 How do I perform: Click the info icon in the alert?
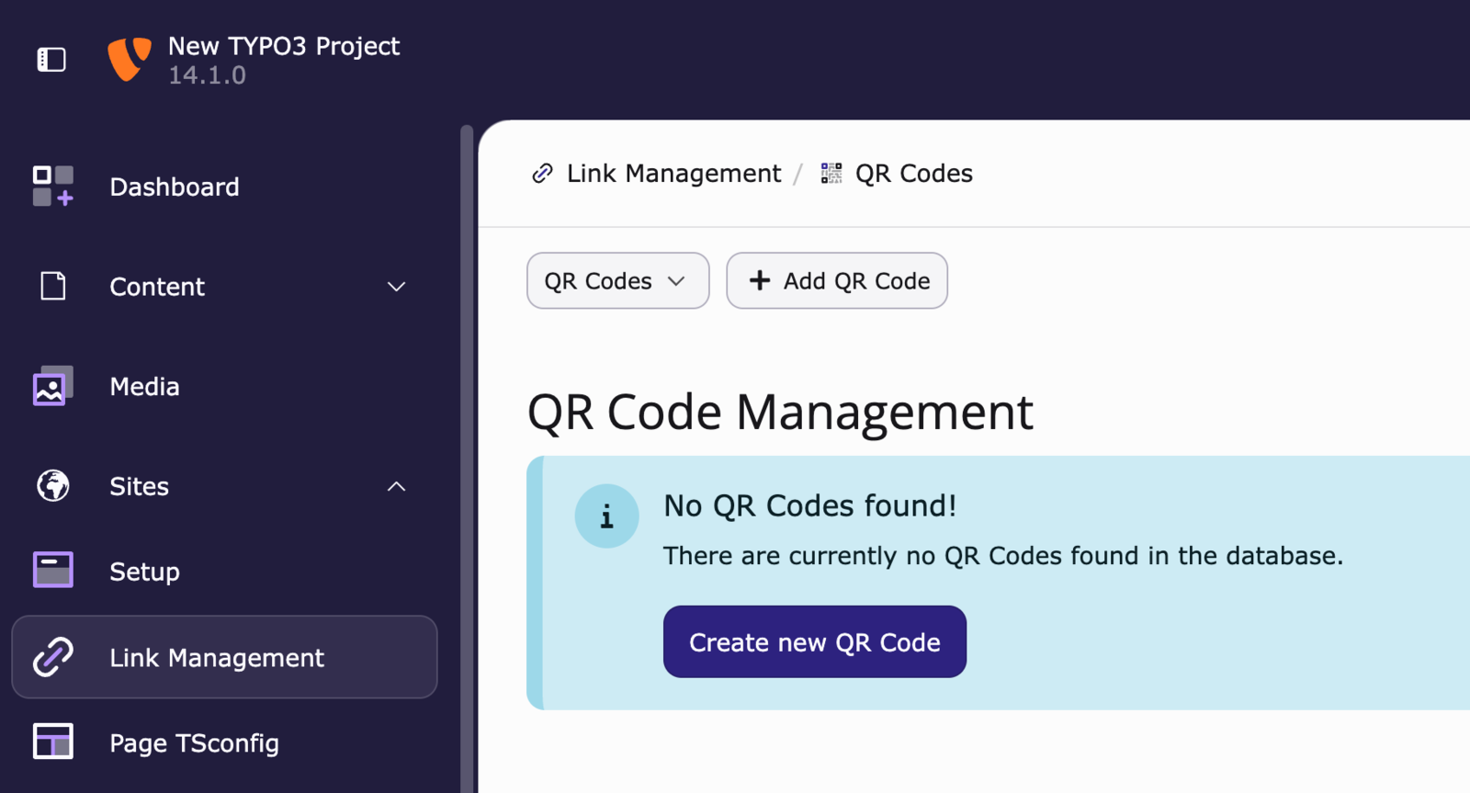click(x=606, y=516)
